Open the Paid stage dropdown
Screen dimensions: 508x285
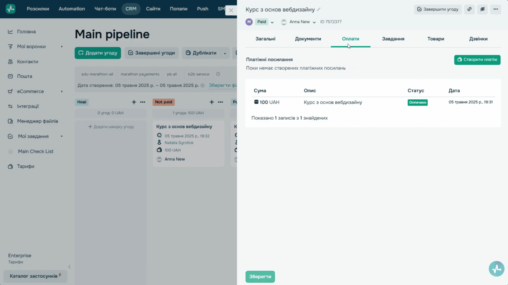(x=272, y=22)
